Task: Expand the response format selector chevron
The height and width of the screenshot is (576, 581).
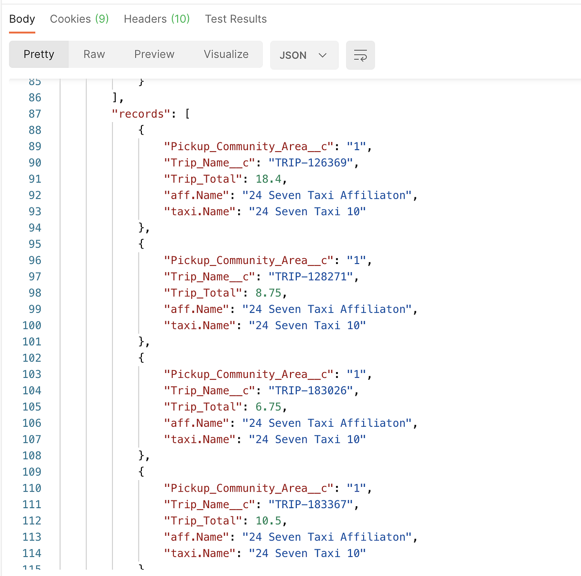Action: [323, 55]
